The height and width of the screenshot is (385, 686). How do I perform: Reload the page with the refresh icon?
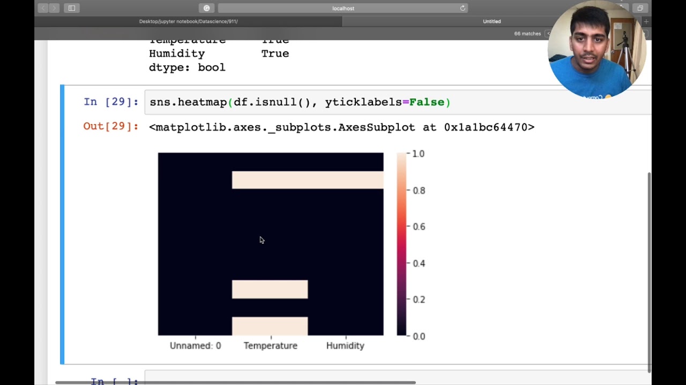click(463, 8)
